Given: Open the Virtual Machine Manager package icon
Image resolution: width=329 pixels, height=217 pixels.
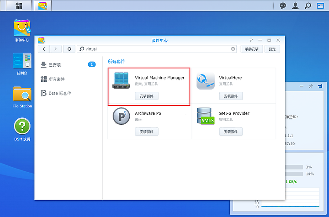Looking at the screenshot, I should point(121,80).
